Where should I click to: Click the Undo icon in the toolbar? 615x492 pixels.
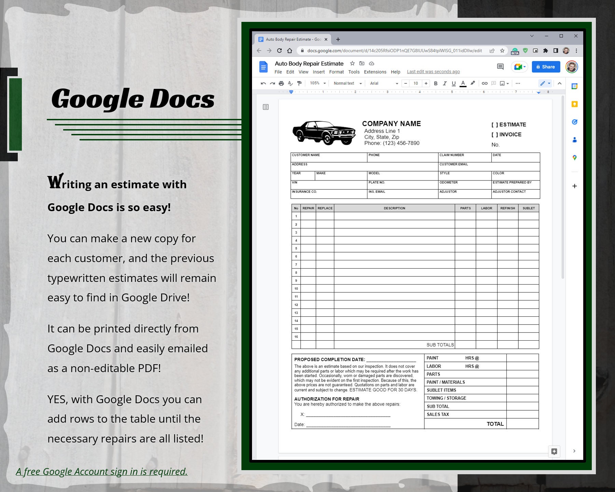[263, 83]
